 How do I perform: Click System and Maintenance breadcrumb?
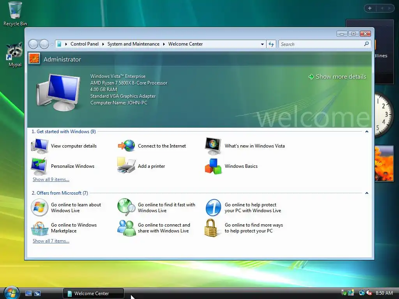click(133, 44)
